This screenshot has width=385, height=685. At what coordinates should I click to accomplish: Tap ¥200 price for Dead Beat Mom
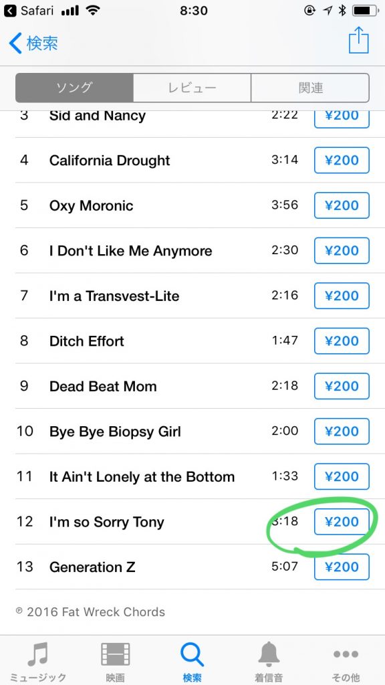tap(342, 386)
